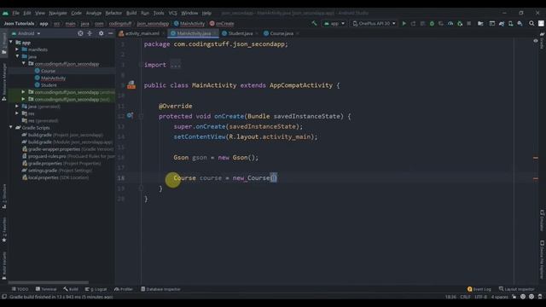This screenshot has width=546, height=307.
Task: Open the Terminal tool window
Action: pos(46,289)
